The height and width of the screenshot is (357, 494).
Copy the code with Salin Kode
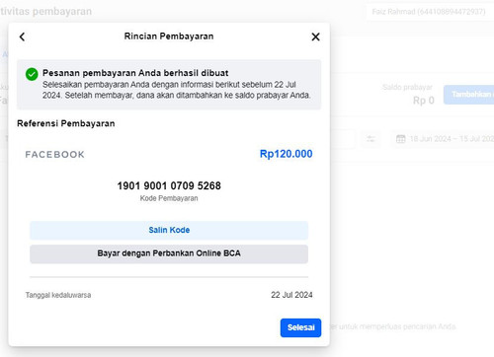pos(169,230)
